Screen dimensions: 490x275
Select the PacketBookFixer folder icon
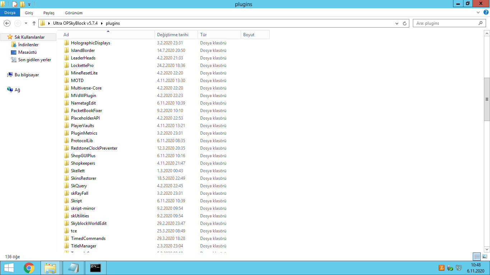66,111
